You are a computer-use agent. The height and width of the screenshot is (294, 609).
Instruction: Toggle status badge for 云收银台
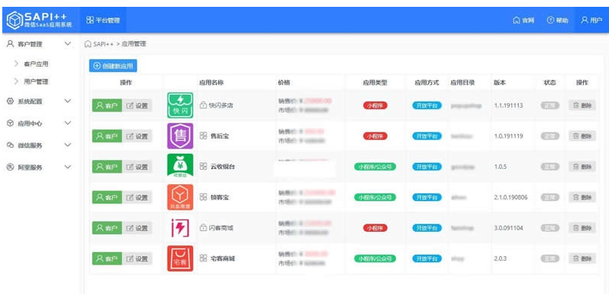[x=550, y=167]
